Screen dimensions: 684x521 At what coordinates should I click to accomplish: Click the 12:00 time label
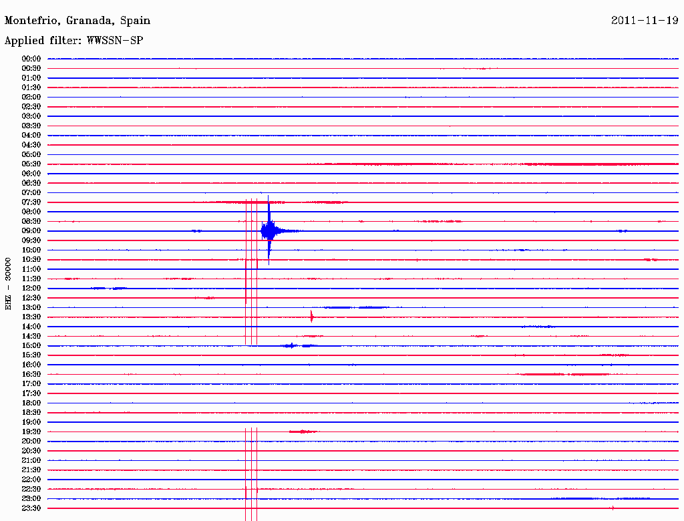coord(31,288)
